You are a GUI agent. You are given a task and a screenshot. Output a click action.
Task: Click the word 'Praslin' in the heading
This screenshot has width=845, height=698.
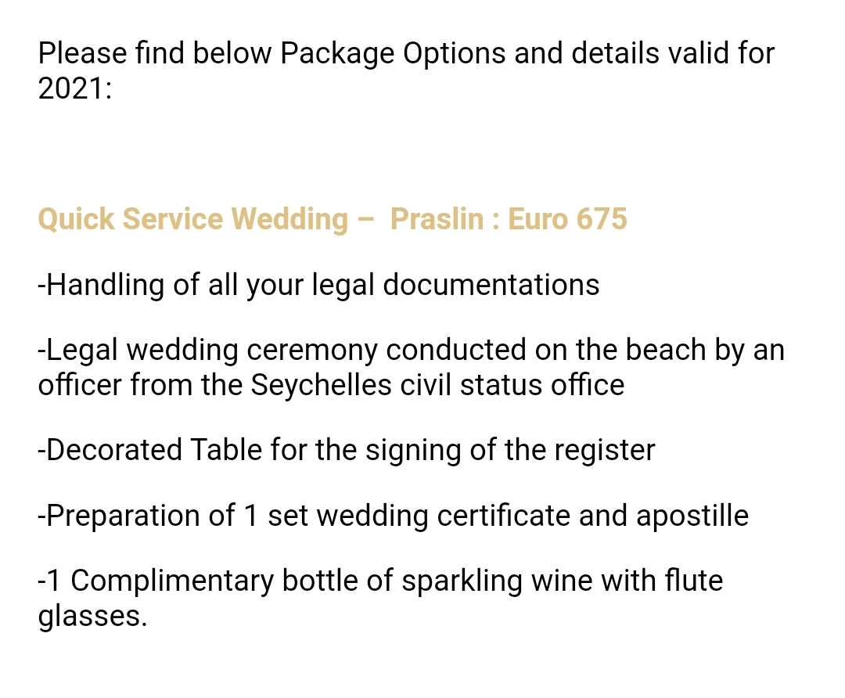[437, 219]
